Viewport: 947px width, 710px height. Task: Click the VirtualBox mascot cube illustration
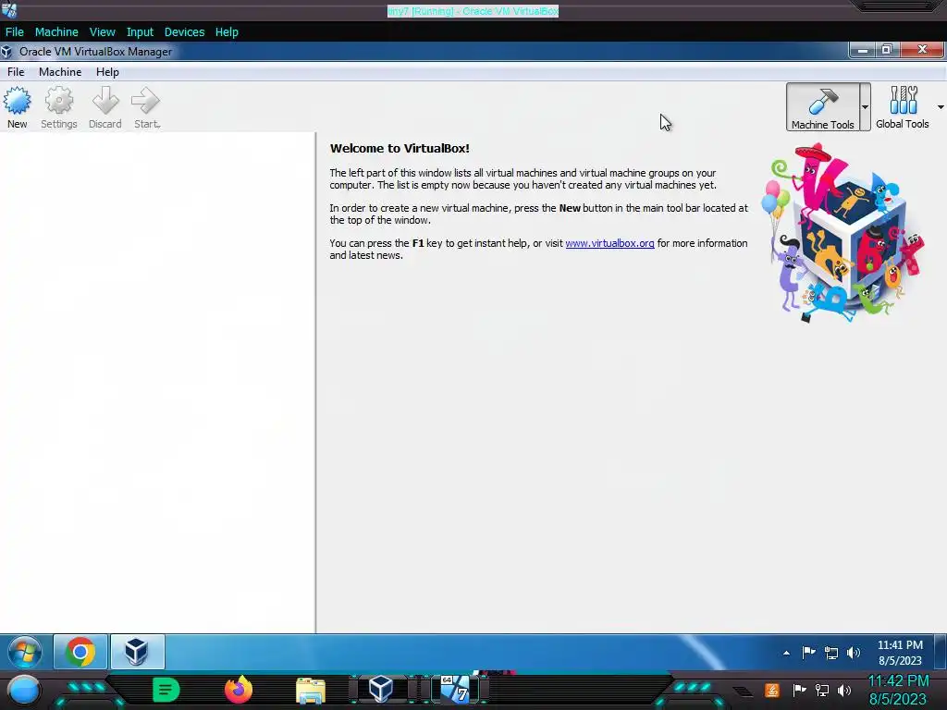(x=844, y=232)
